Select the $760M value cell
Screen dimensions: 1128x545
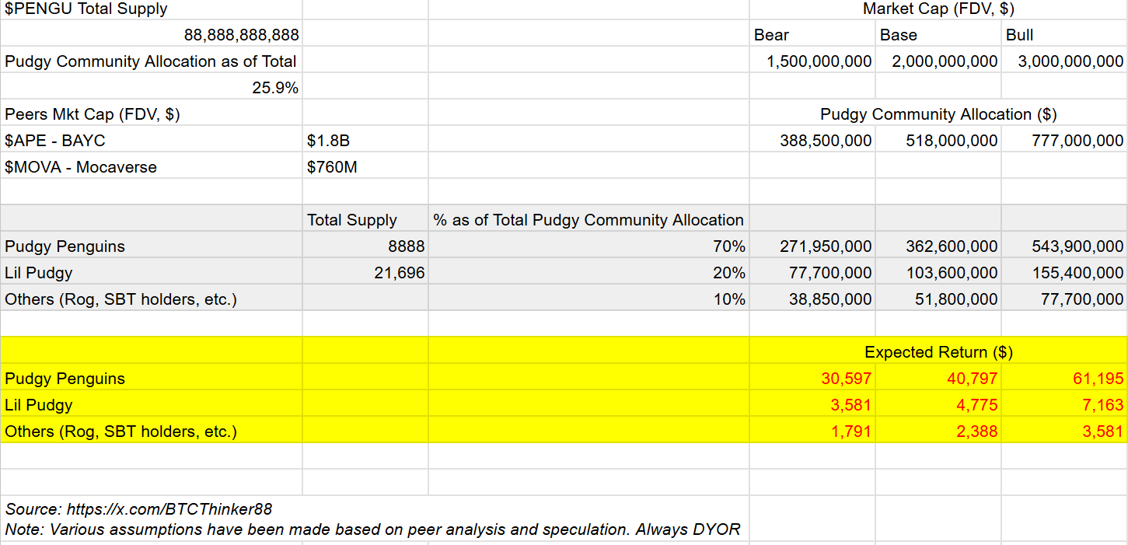click(x=332, y=167)
